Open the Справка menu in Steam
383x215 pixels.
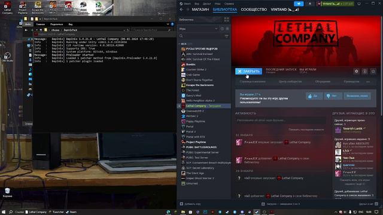[229, 4]
